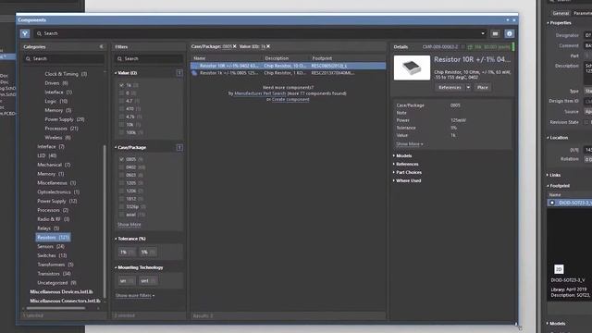Check the 4.7 value filter checkbox
The height and width of the screenshot is (333, 592).
click(121, 101)
